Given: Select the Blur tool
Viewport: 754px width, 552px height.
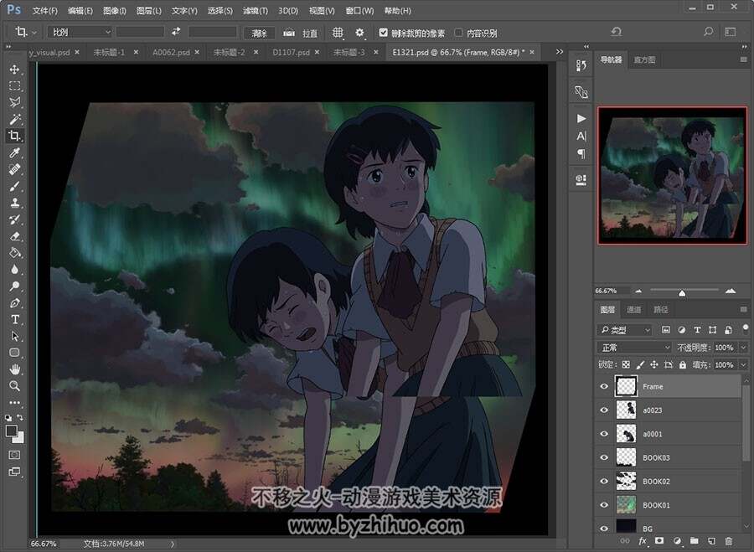Looking at the screenshot, I should (x=14, y=269).
